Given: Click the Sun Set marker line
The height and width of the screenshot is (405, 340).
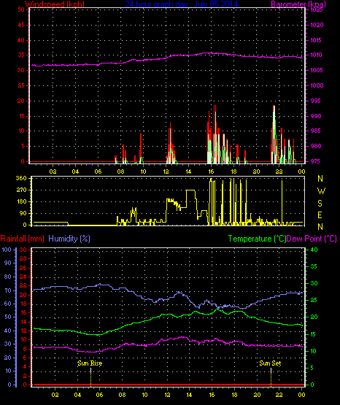Looking at the screenshot, I should click(x=271, y=377).
